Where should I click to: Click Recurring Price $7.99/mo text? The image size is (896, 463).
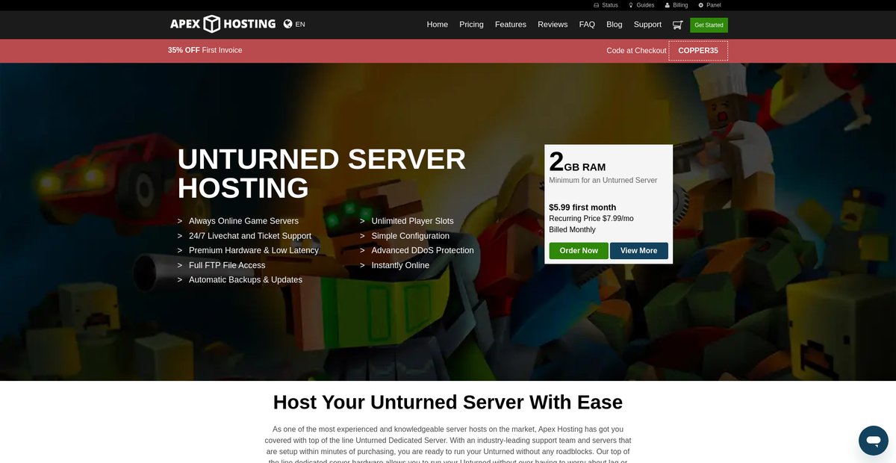(x=591, y=219)
